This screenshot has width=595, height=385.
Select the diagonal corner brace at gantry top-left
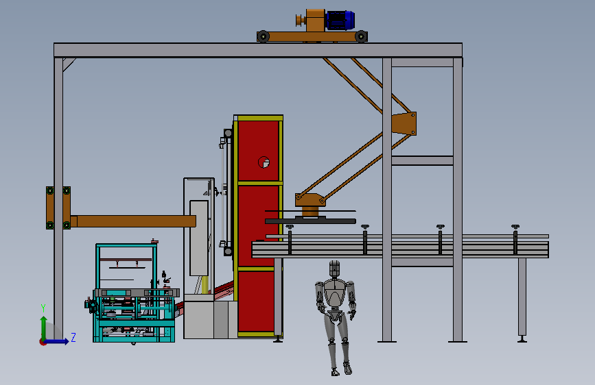(69, 64)
